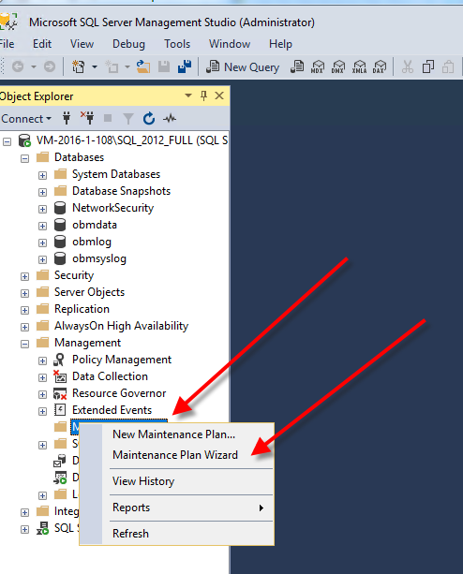This screenshot has width=463, height=574.
Task: Click the Database Engine Query icon
Action: [x=297, y=67]
